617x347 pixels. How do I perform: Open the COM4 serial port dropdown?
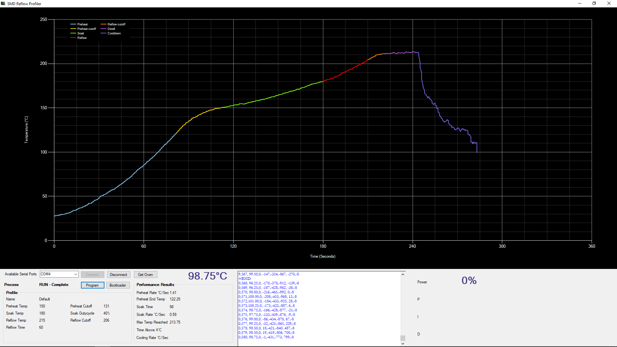pyautogui.click(x=59, y=274)
